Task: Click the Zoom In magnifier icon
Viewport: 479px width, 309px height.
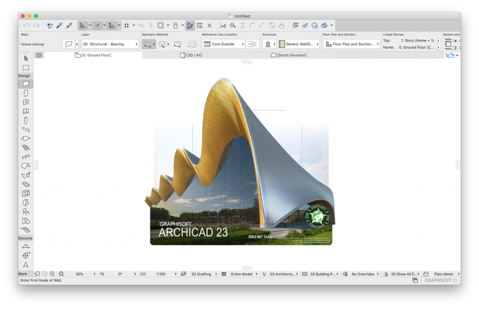Action: pyautogui.click(x=52, y=274)
